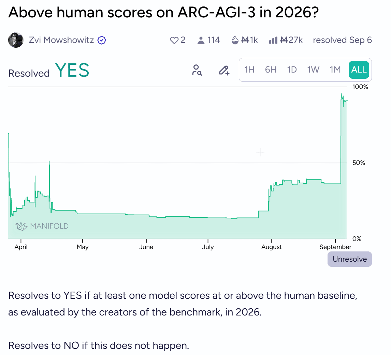
Task: Switch chart to 1M range
Action: [x=335, y=70]
